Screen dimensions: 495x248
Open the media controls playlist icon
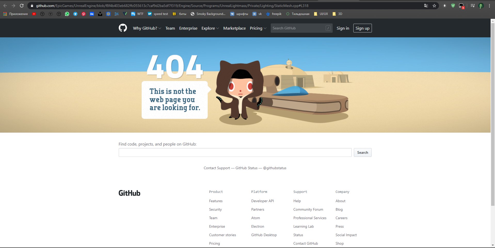pyautogui.click(x=473, y=6)
